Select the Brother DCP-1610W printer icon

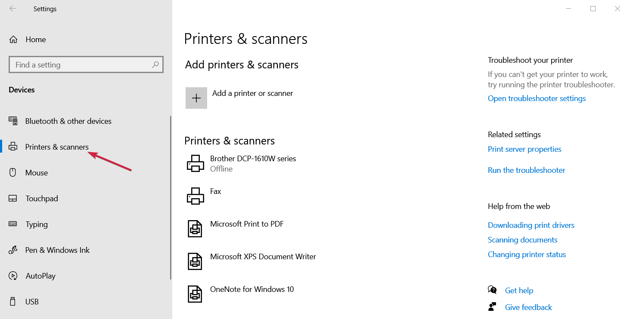tap(196, 163)
